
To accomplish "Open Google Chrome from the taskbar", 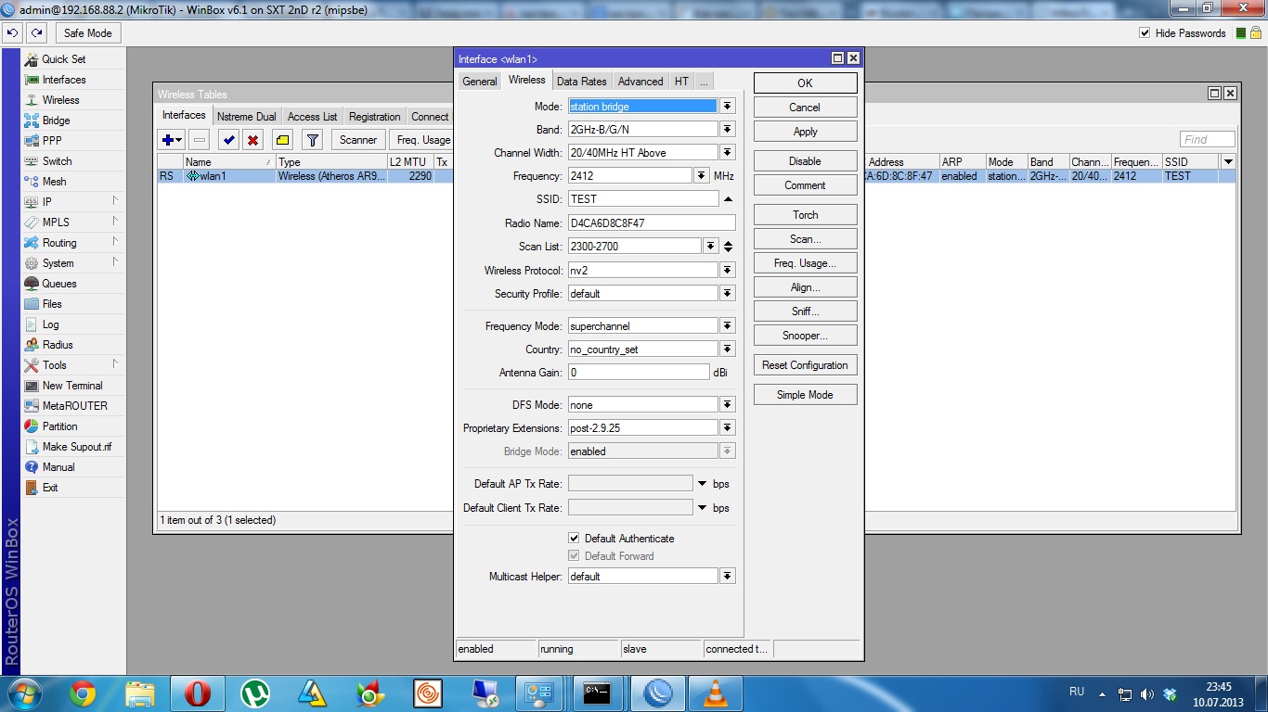I will tap(83, 693).
